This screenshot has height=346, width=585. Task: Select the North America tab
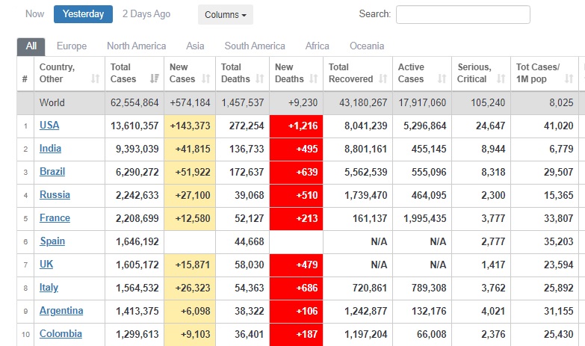pyautogui.click(x=136, y=46)
